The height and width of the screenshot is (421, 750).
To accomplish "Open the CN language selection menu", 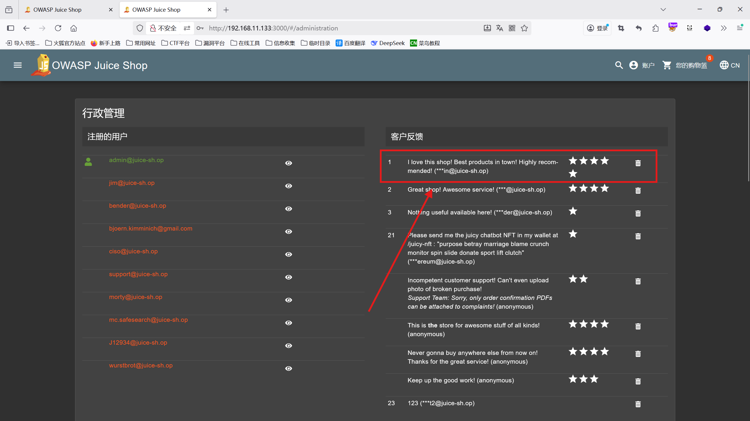I will (730, 65).
